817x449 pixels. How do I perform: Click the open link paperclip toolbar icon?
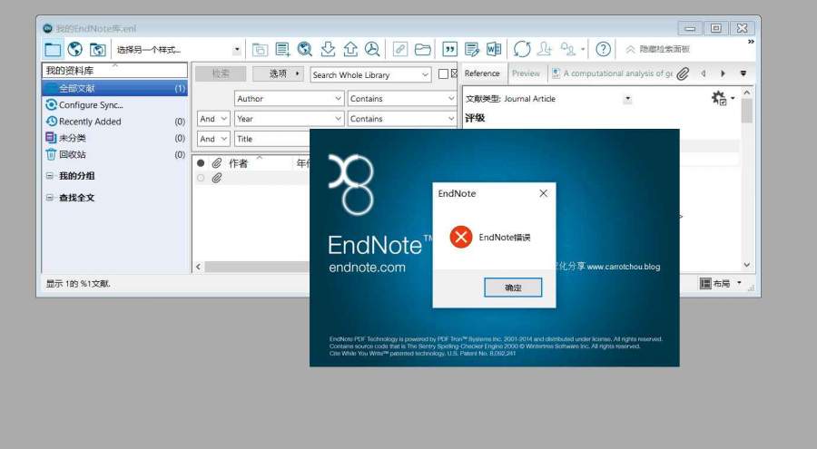[400, 50]
